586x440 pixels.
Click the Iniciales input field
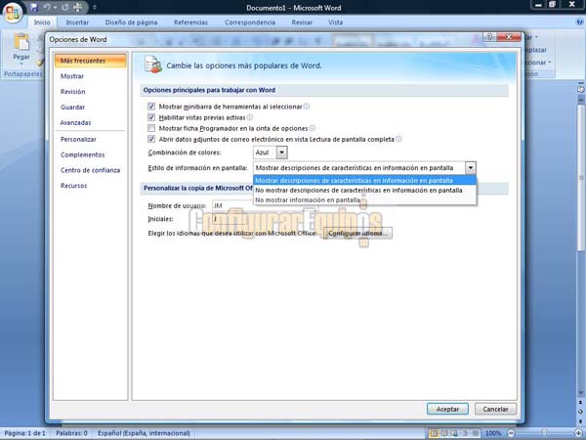click(x=230, y=219)
